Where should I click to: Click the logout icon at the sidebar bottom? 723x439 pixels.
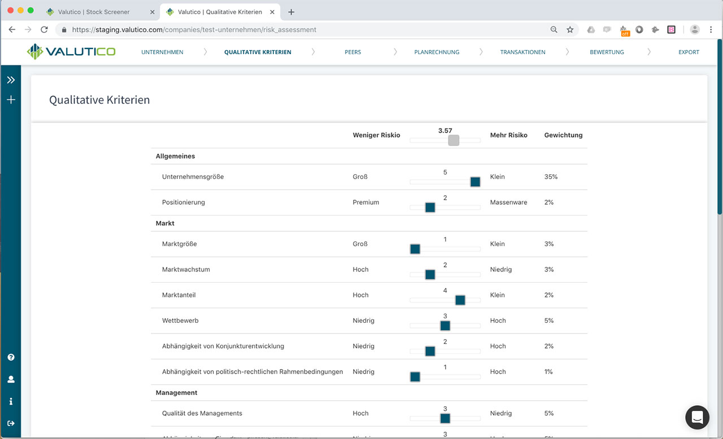click(x=10, y=424)
